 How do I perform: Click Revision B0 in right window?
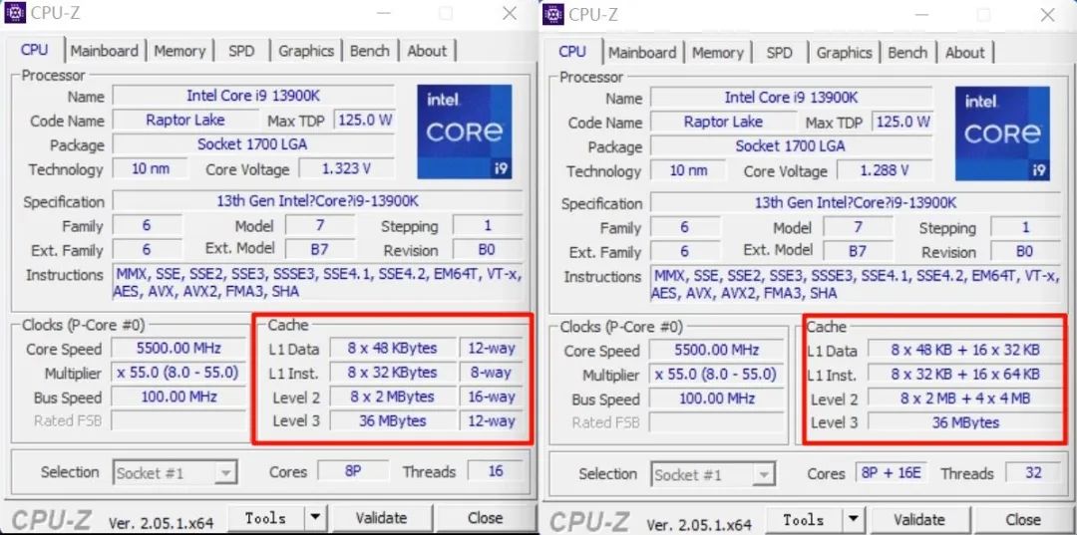[1025, 251]
